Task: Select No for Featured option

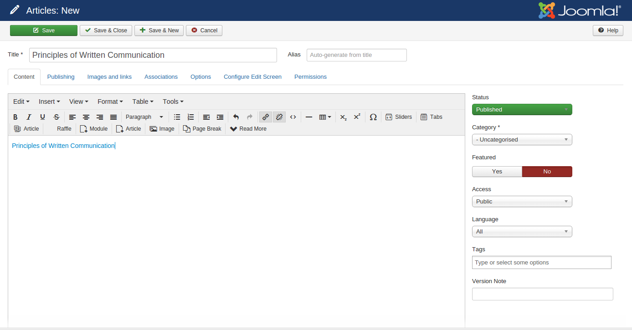Action: pos(547,172)
